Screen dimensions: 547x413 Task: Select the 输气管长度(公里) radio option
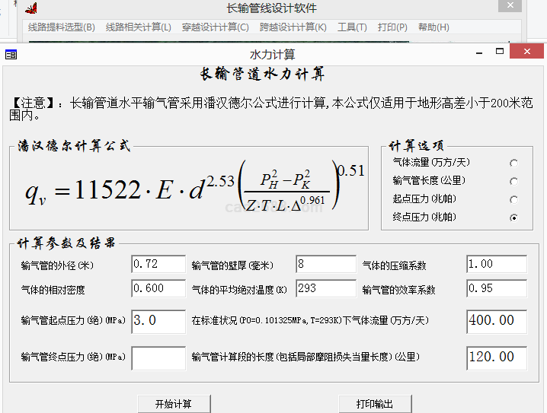[513, 181]
